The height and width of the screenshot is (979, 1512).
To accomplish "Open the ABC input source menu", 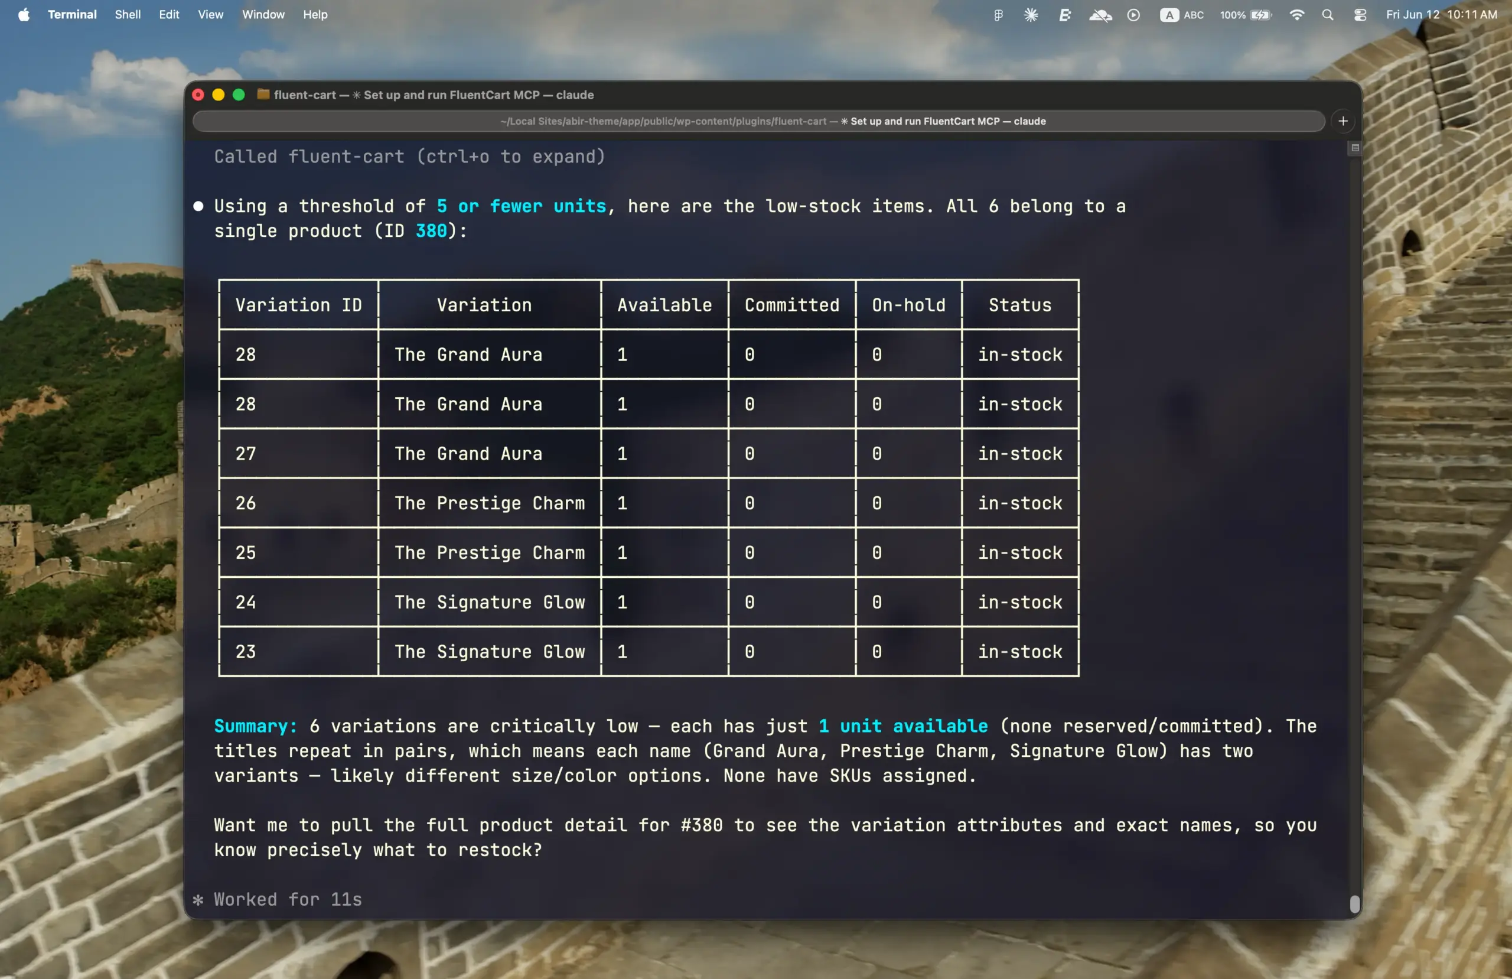I will (1182, 15).
